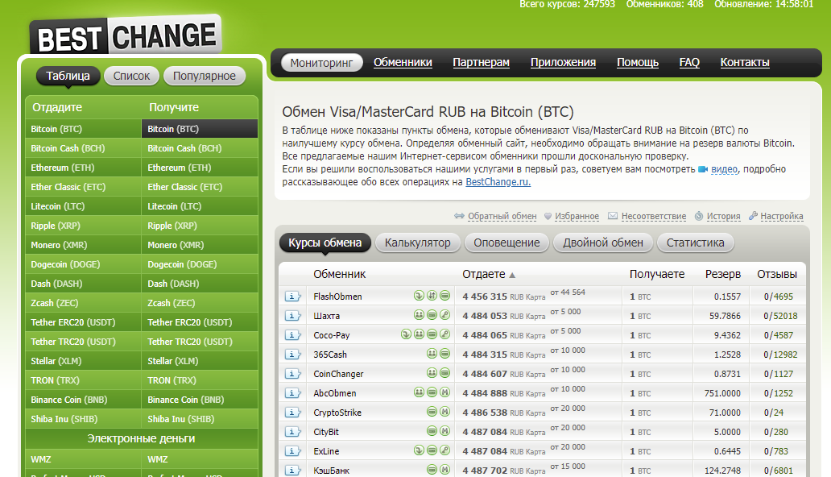
Task: Click the BestChange logo
Action: 126,35
